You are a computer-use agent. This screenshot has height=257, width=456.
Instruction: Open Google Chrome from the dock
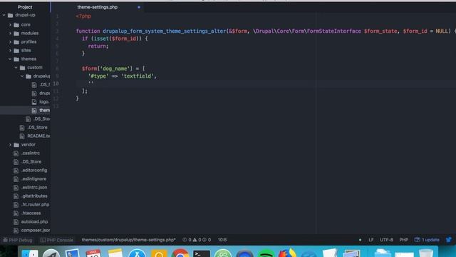[180, 253]
